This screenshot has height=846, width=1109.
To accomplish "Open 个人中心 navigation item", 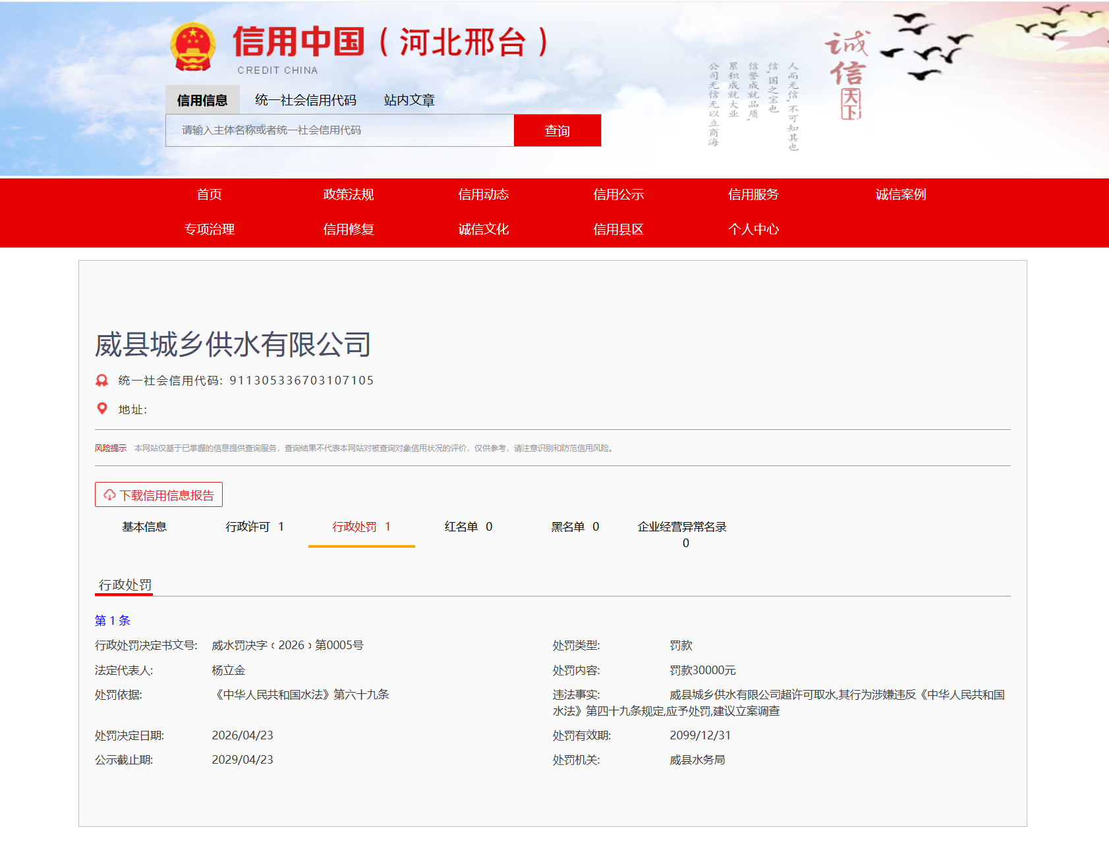I will point(753,229).
